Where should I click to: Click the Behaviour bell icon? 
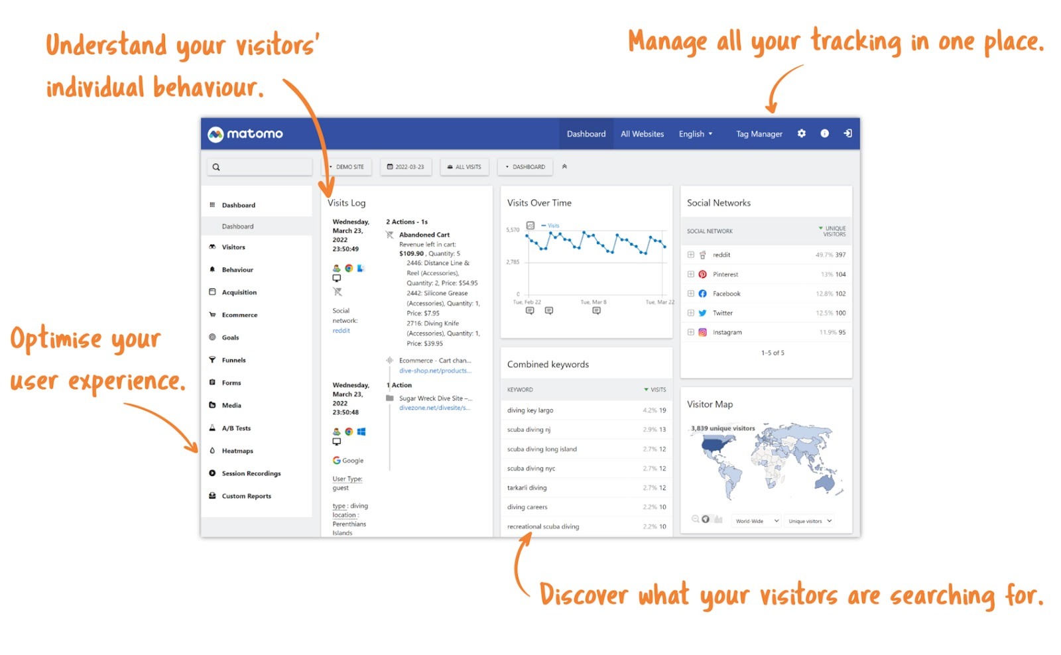pyautogui.click(x=212, y=269)
